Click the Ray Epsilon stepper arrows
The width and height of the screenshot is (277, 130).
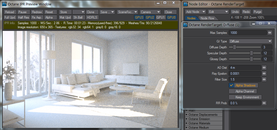pyautogui.click(x=264, y=74)
